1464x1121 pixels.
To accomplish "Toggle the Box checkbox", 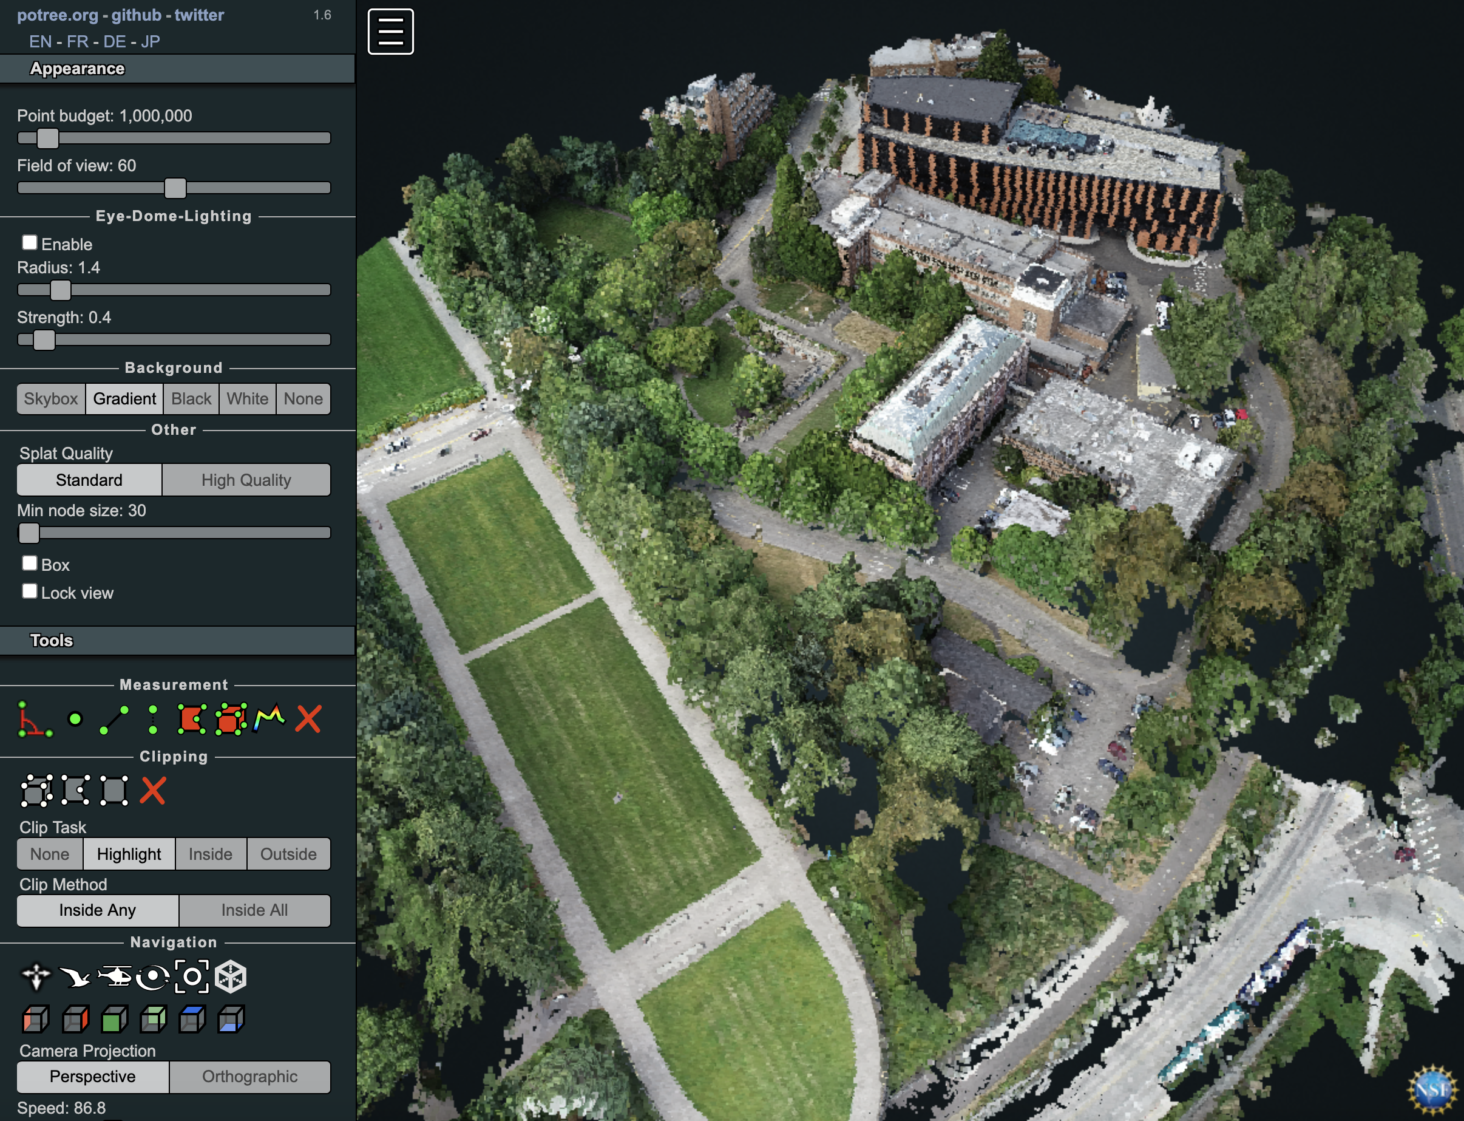I will pos(29,563).
